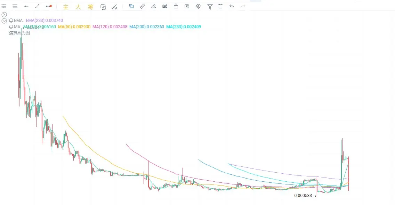The width and height of the screenshot is (395, 205).
Task: Click the MA(50):0.002930 value
Action: [x=74, y=27]
